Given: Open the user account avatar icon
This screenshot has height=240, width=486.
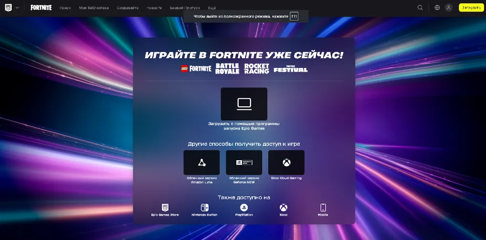Looking at the screenshot, I should click(448, 8).
